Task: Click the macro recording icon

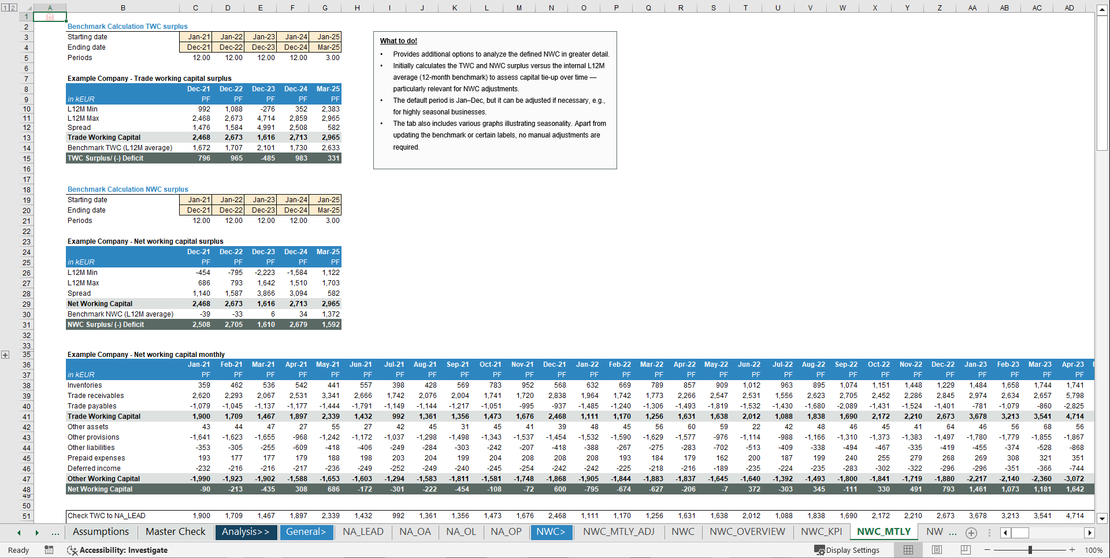Action: pyautogui.click(x=49, y=550)
